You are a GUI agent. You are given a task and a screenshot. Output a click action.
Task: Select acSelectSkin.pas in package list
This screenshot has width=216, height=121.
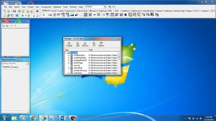pos(80,70)
